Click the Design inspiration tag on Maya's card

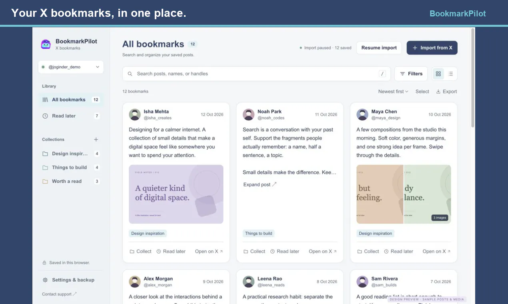[x=376, y=234]
